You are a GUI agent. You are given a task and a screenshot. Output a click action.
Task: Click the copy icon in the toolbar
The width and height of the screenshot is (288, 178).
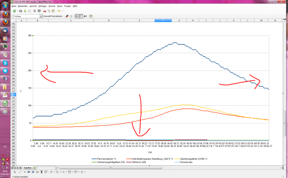click(49, 11)
